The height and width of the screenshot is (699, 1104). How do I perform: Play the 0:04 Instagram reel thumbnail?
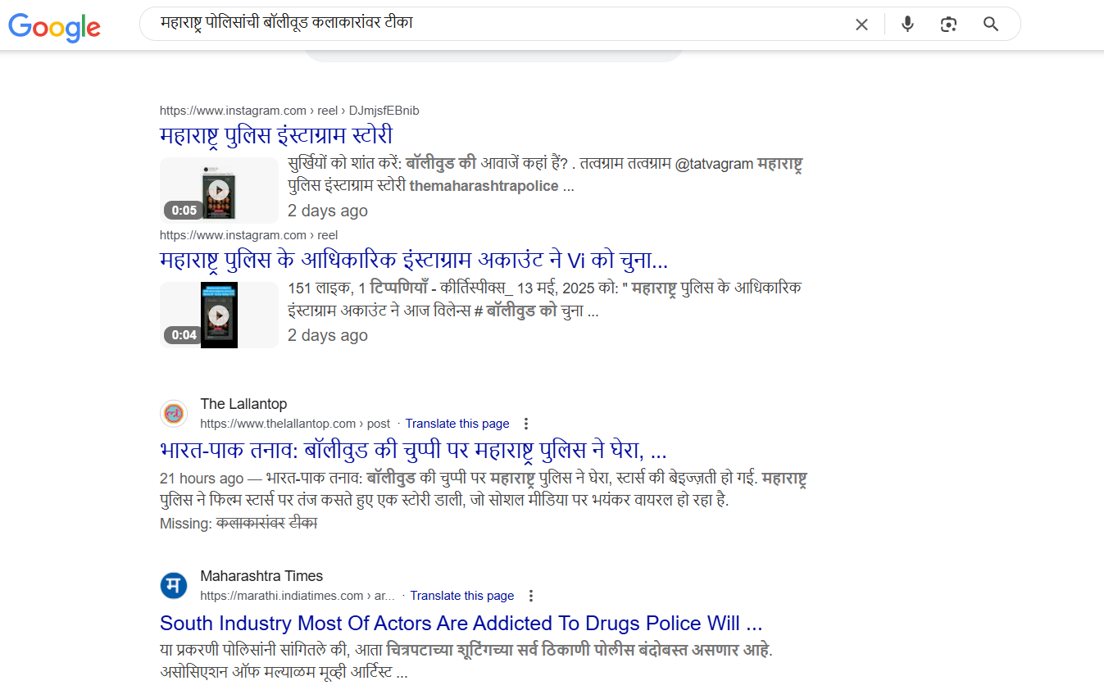(x=219, y=315)
